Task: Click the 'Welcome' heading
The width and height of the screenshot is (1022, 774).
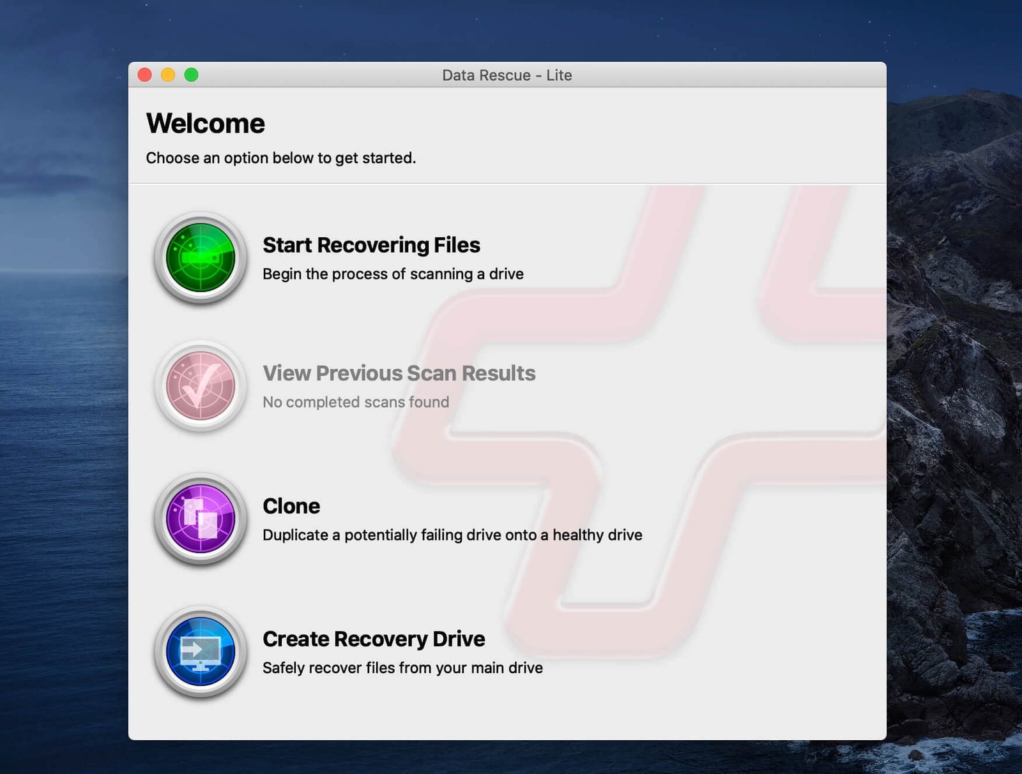Action: [205, 123]
